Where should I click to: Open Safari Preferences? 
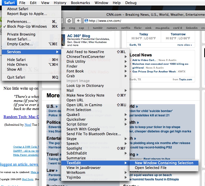click(31, 22)
